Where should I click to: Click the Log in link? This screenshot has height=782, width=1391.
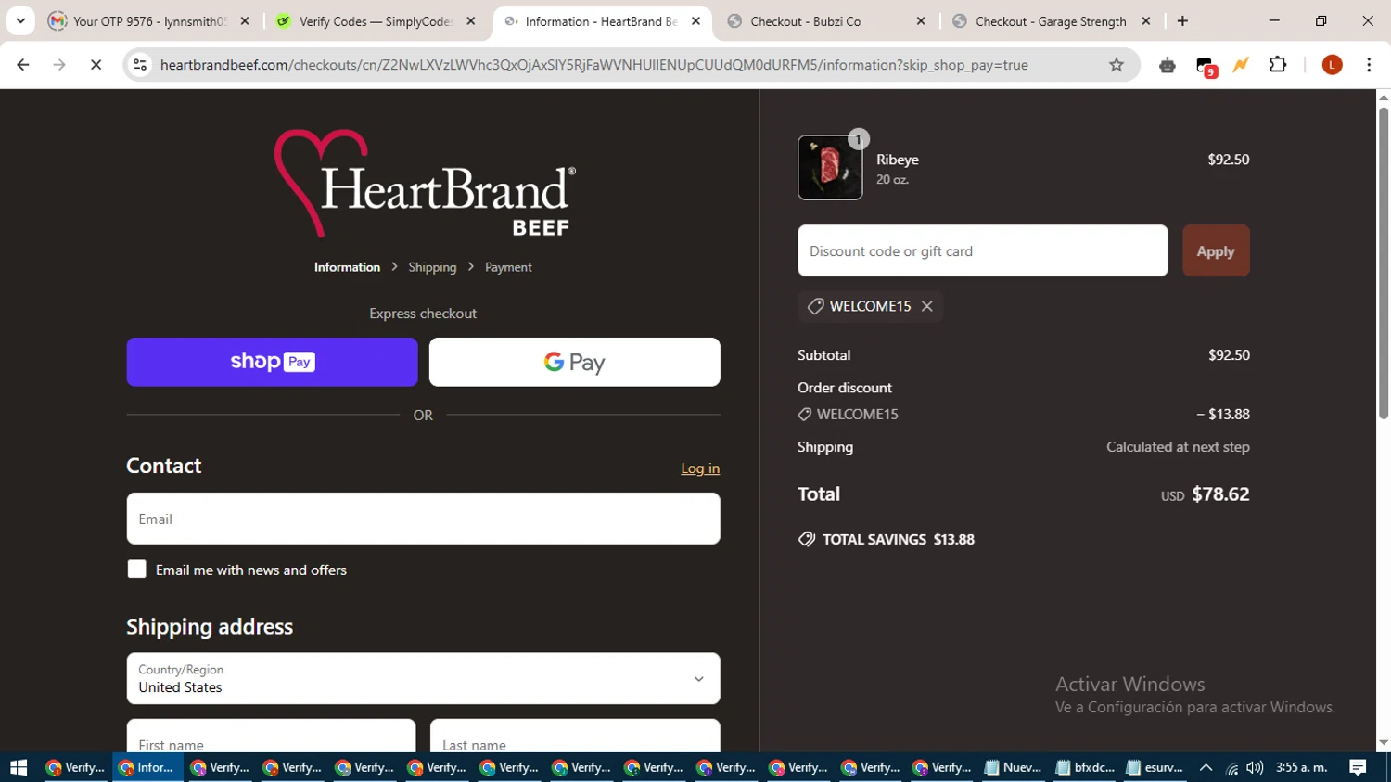coord(700,468)
